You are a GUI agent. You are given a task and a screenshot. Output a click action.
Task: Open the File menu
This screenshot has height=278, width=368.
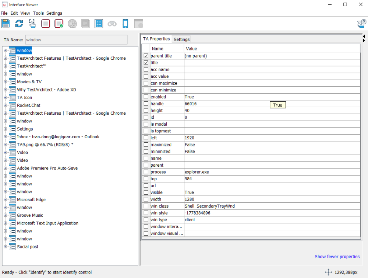[x=4, y=13]
